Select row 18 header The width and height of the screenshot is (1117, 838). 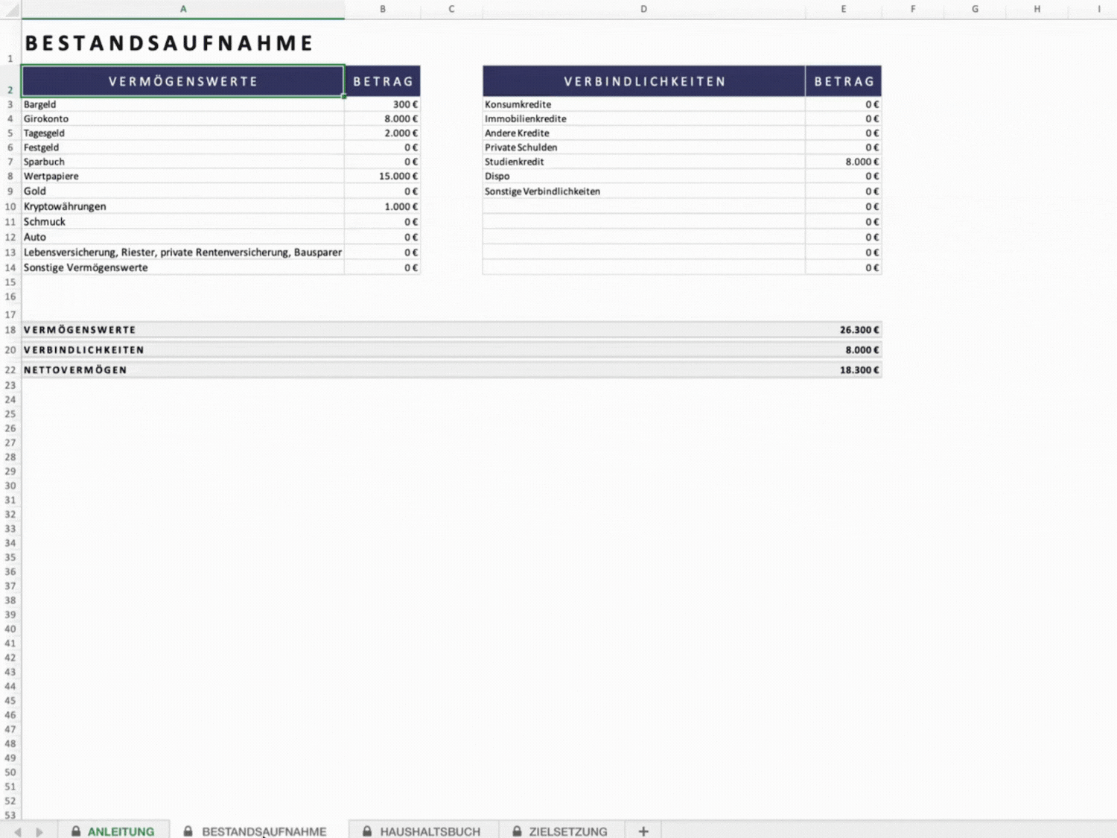[10, 330]
